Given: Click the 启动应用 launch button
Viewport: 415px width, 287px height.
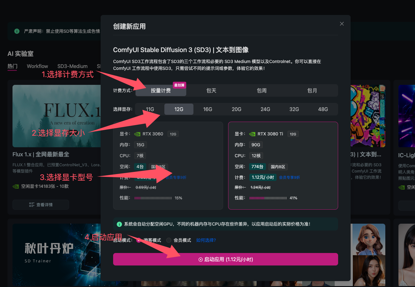Looking at the screenshot, I should (225, 259).
